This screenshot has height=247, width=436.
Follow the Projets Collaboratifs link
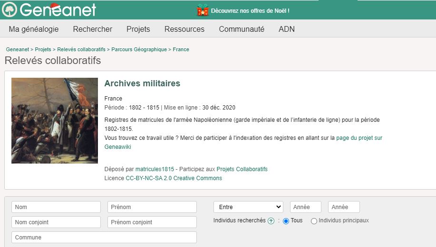[242, 169]
